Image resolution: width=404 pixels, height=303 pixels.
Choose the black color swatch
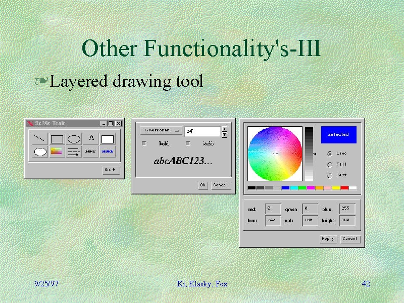click(x=251, y=188)
